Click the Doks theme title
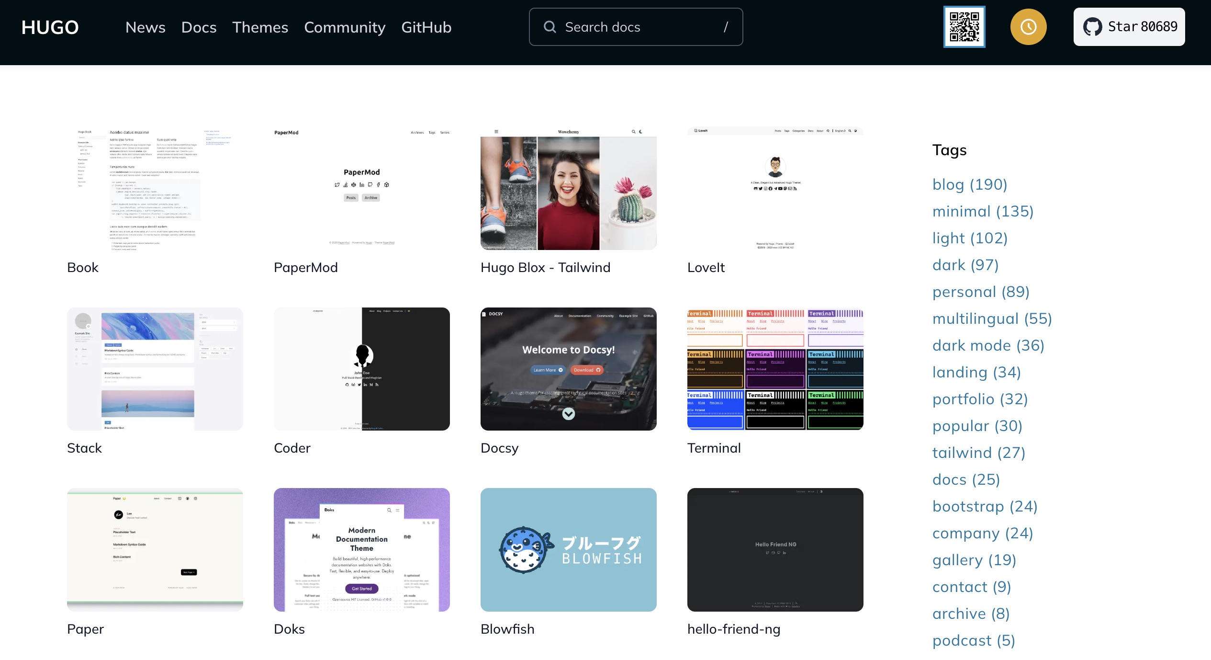Viewport: 1211px width, 660px height. click(289, 629)
